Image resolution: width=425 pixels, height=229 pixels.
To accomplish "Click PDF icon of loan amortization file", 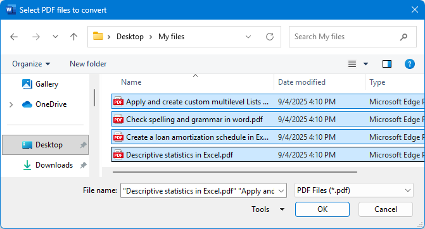I will [x=118, y=137].
